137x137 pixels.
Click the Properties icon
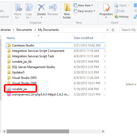[106, 7]
